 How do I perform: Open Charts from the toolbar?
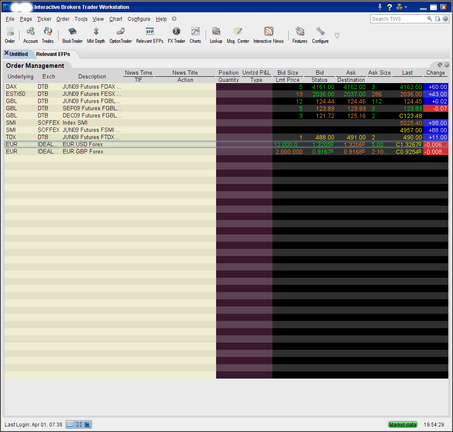pos(195,35)
